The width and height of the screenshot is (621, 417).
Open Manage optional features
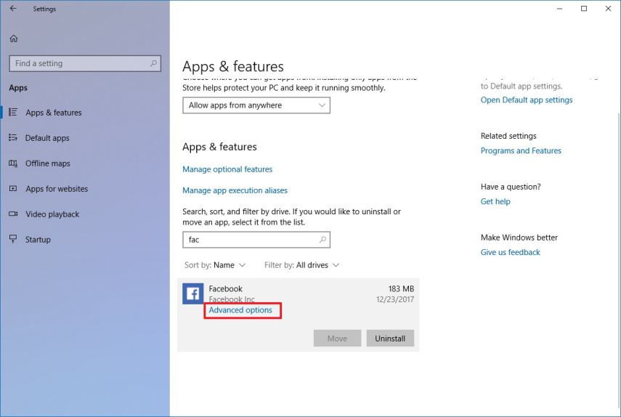click(x=227, y=169)
